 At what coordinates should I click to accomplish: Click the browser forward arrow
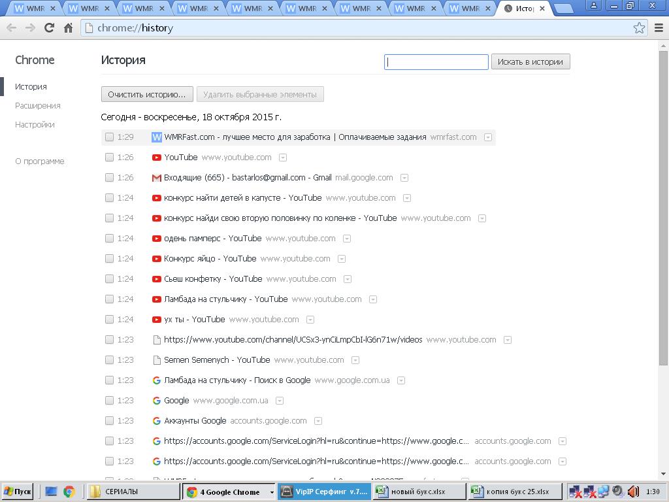pos(30,27)
